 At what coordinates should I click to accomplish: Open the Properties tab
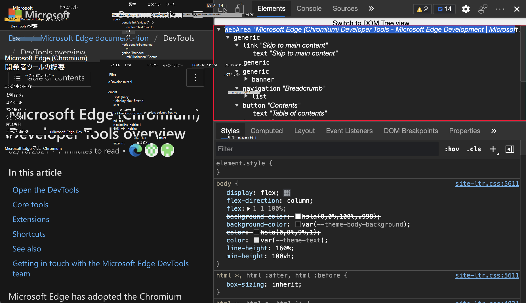click(x=464, y=131)
